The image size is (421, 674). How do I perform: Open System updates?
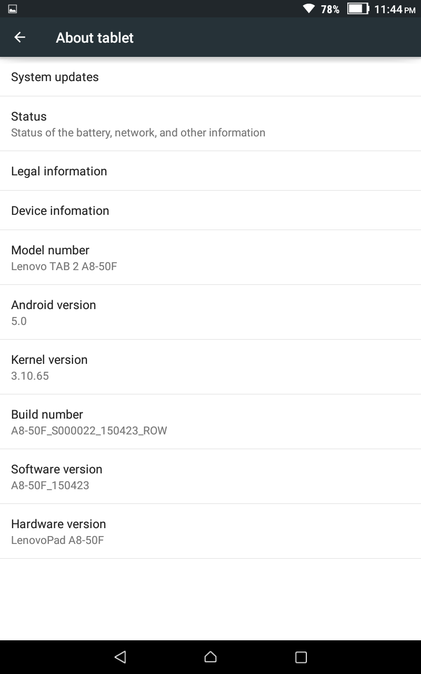210,77
